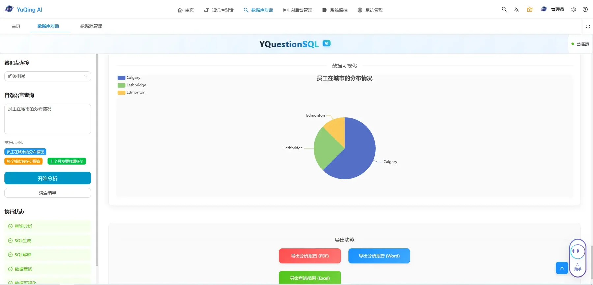Open the language translation icon
This screenshot has height=285, width=593.
516,9
